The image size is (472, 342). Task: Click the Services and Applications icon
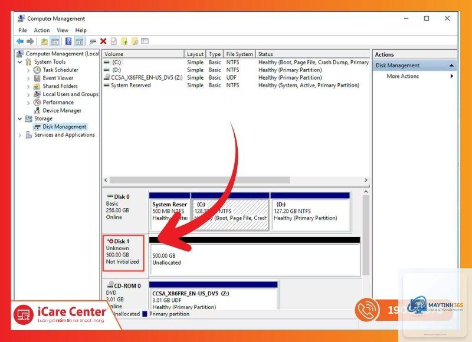pos(28,135)
